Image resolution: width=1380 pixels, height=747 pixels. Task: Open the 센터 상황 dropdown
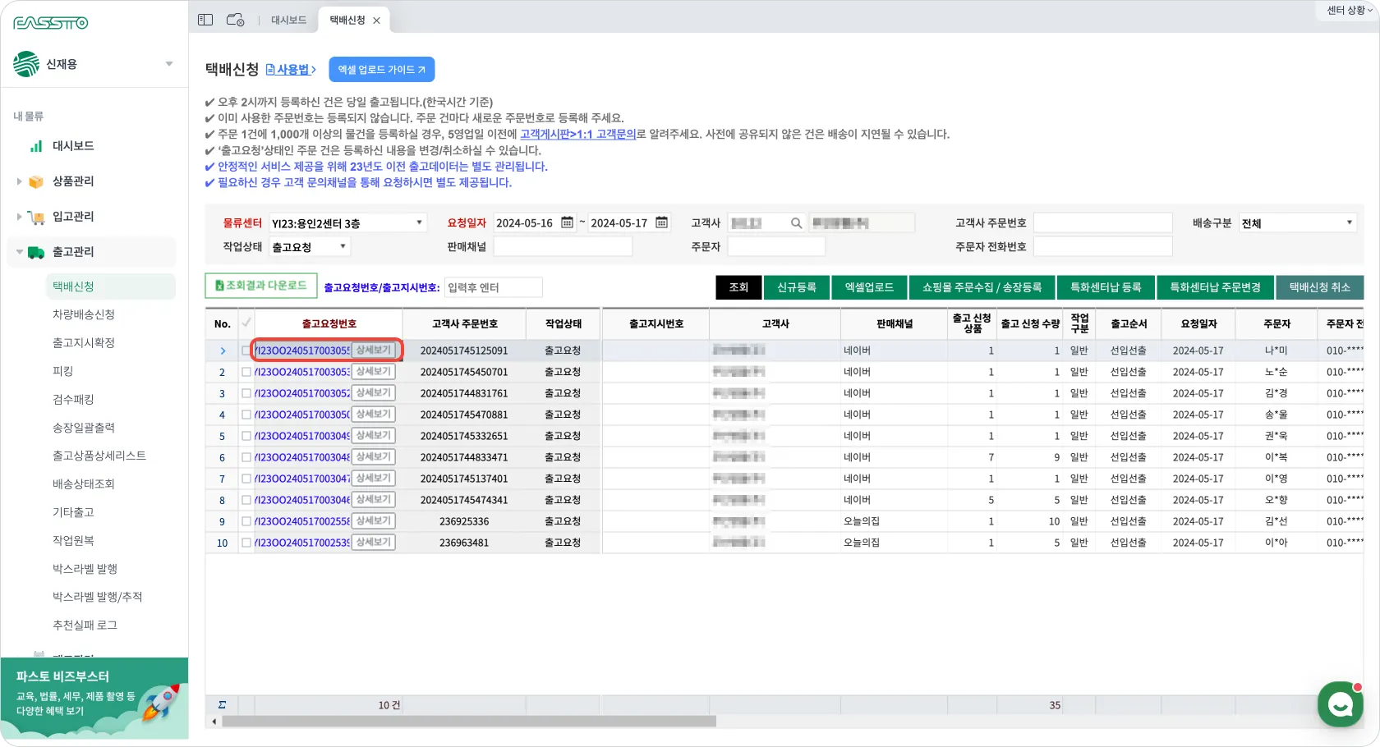[1349, 11]
